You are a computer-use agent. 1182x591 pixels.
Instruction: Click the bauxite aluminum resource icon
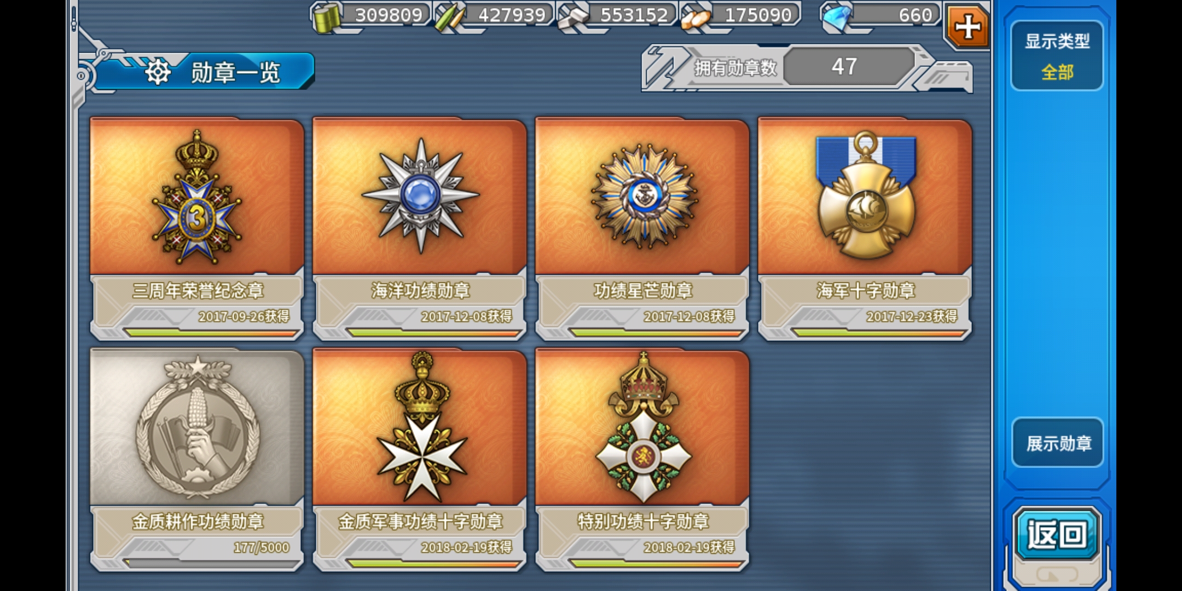coord(696,18)
